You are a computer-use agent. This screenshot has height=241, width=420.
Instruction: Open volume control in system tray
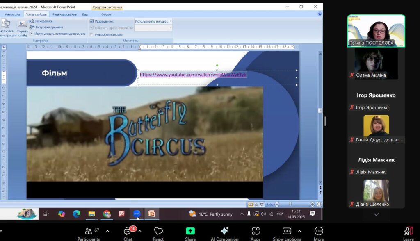[264, 214]
